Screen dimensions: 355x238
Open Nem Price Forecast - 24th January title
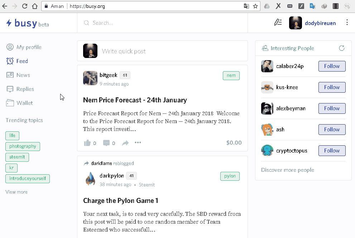coord(135,100)
